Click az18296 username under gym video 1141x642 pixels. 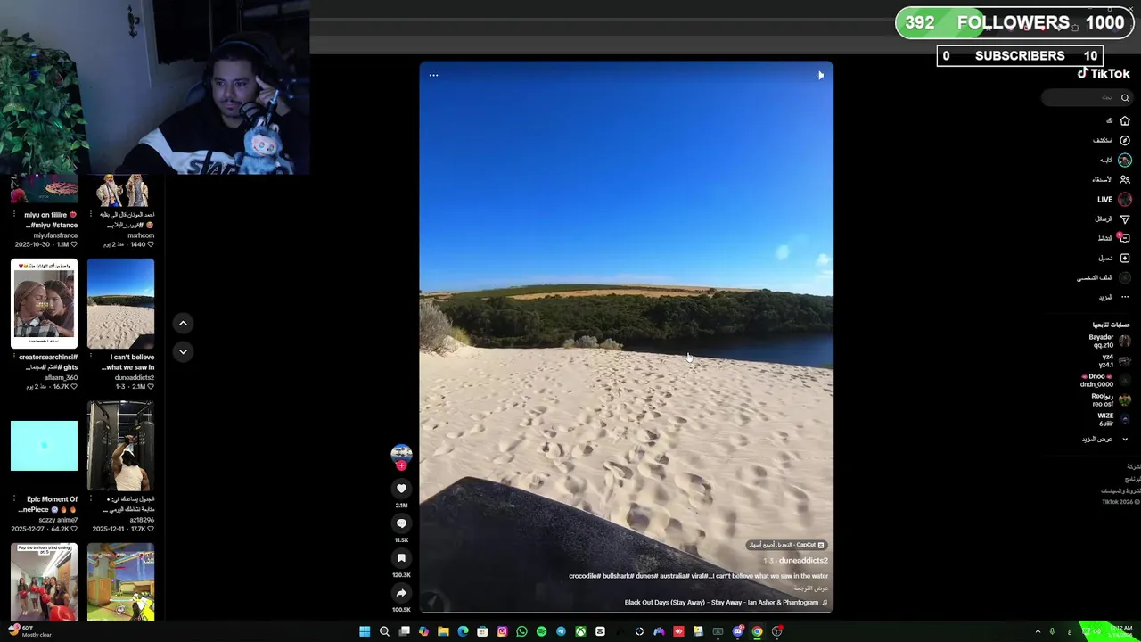142,520
